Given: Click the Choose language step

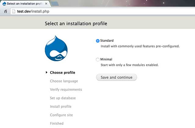Looking at the screenshot, I should click(64, 81).
